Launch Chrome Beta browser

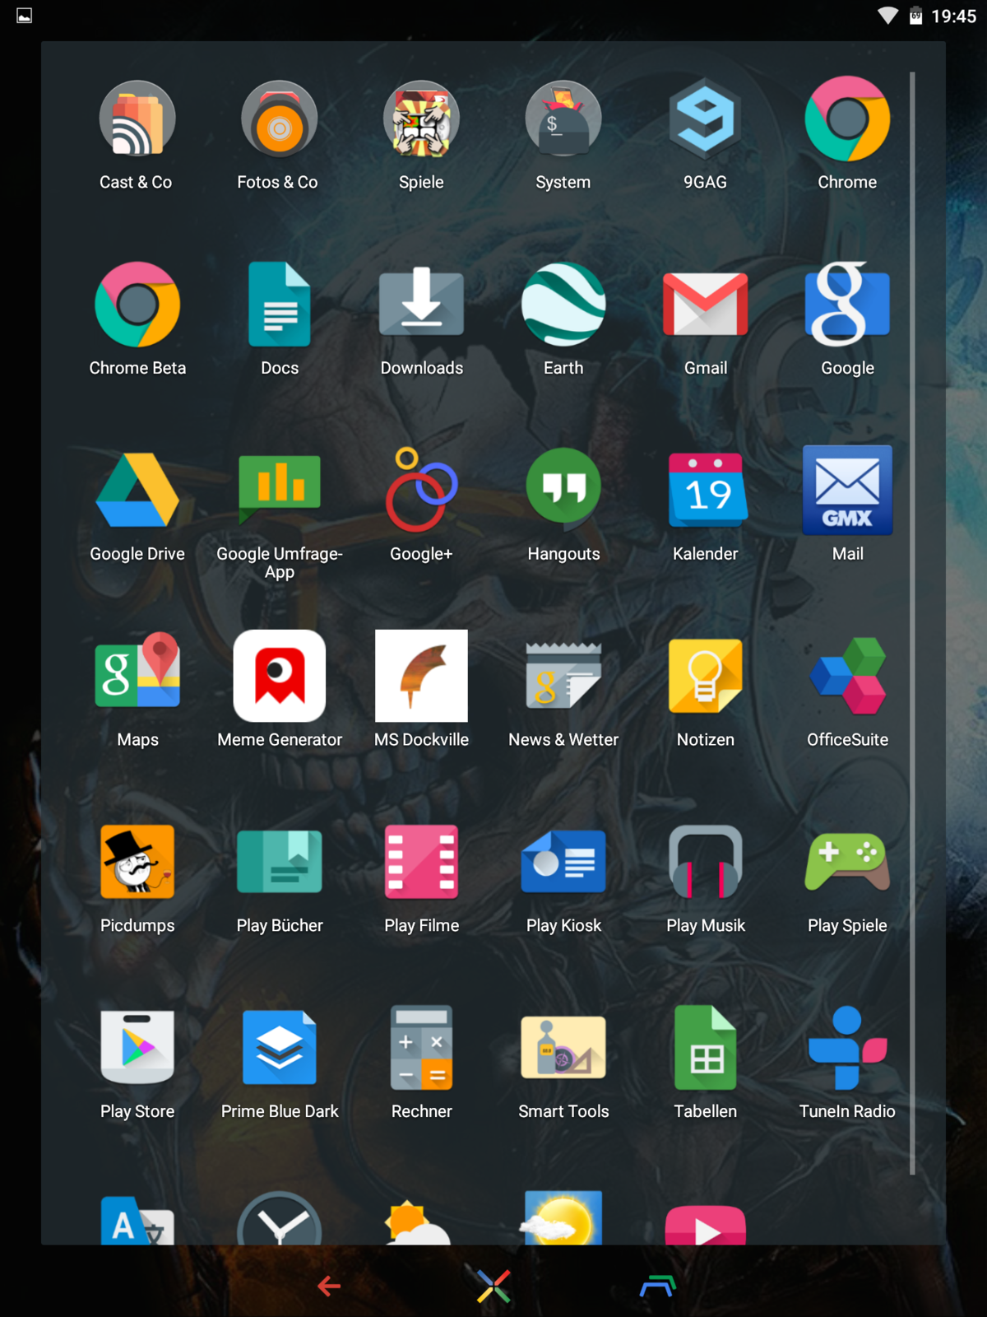(x=137, y=305)
